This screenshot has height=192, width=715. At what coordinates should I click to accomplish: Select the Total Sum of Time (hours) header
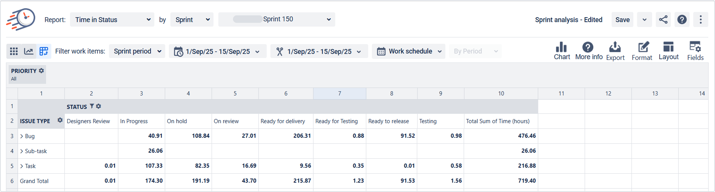[x=501, y=121]
